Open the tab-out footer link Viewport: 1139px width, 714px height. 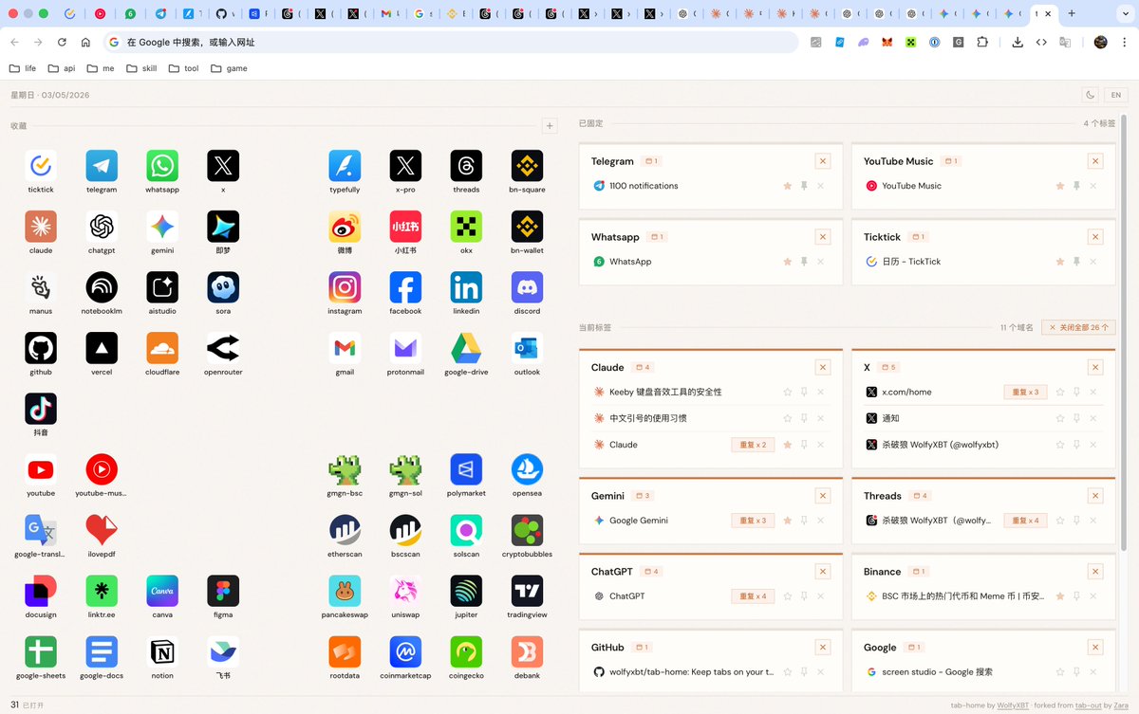(1088, 705)
